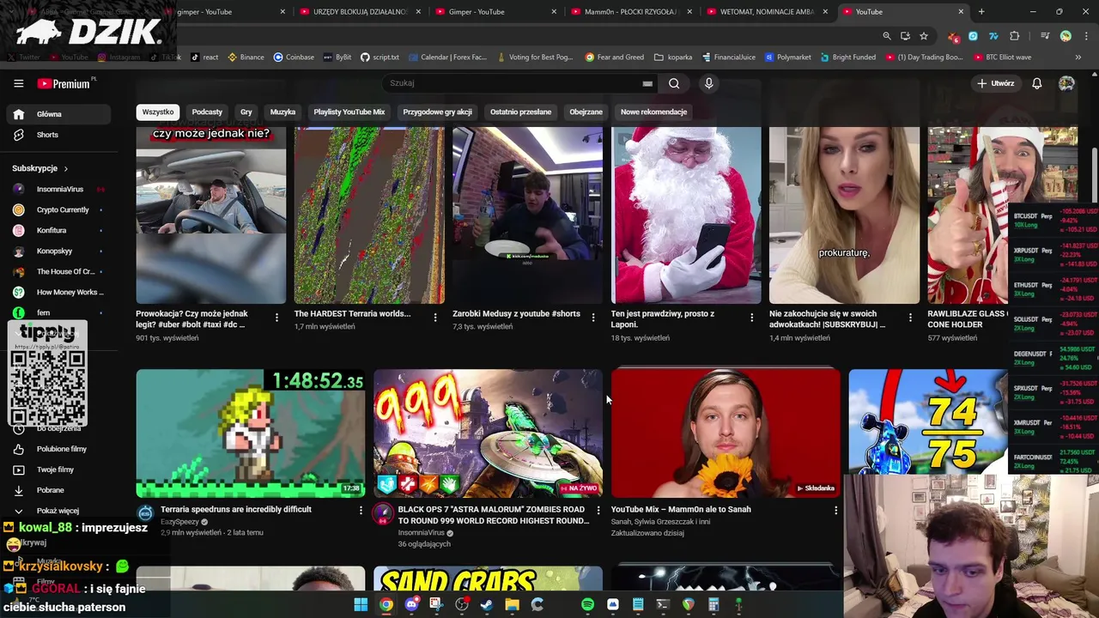The width and height of the screenshot is (1099, 618).
Task: Select the Gry filter chip
Action: tap(246, 112)
